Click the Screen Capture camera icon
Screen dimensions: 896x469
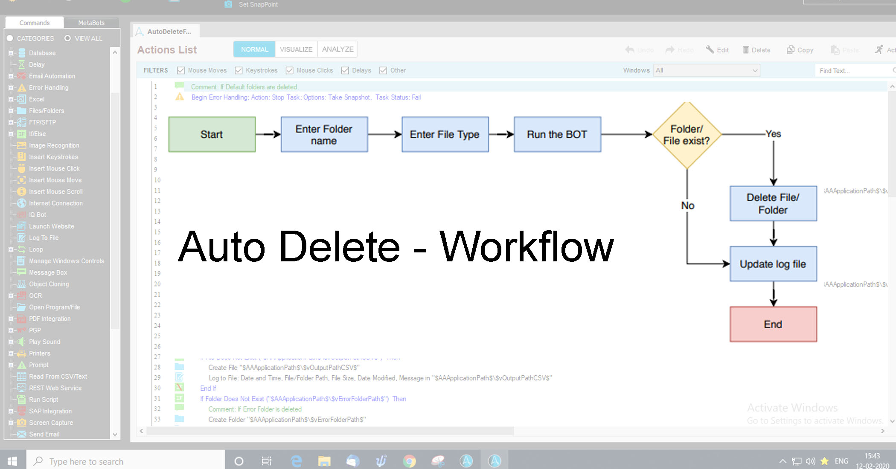(x=21, y=423)
